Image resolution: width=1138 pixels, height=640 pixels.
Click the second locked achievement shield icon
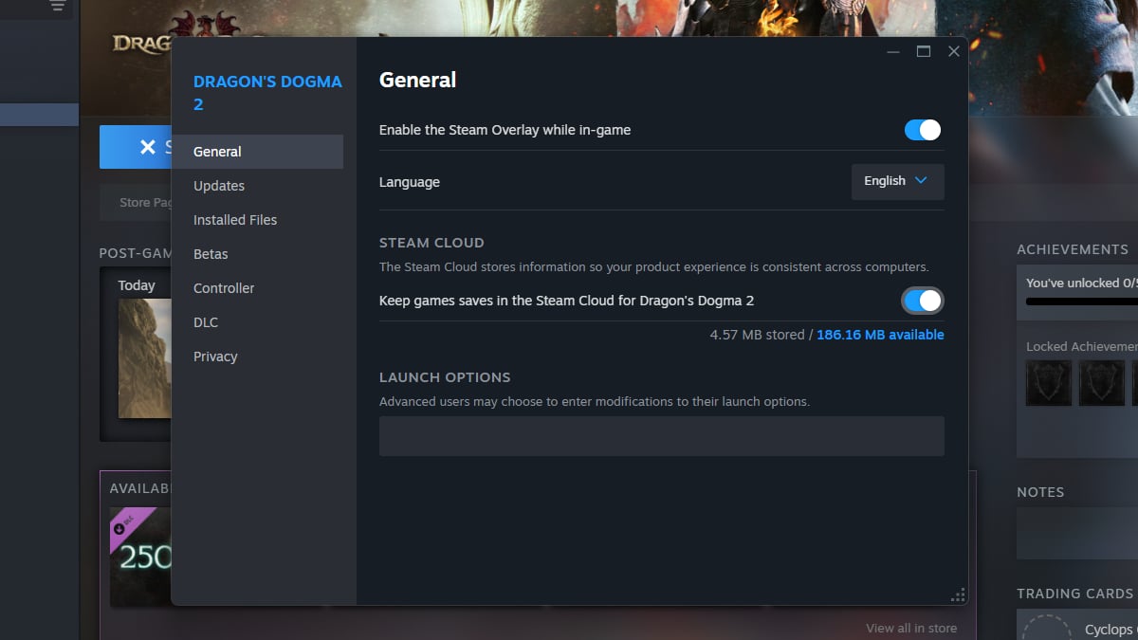tap(1102, 383)
